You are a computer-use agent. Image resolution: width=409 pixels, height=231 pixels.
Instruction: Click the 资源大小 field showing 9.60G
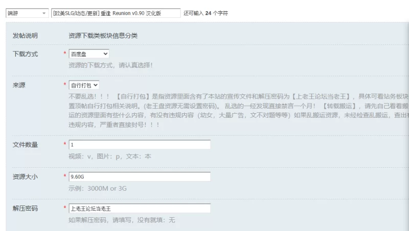click(x=140, y=176)
